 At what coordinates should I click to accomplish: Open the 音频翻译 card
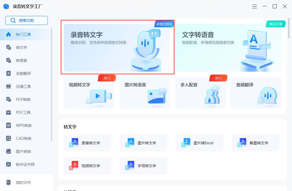(x=256, y=93)
